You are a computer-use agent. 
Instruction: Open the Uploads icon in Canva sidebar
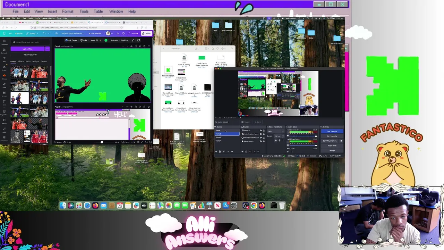[5, 77]
